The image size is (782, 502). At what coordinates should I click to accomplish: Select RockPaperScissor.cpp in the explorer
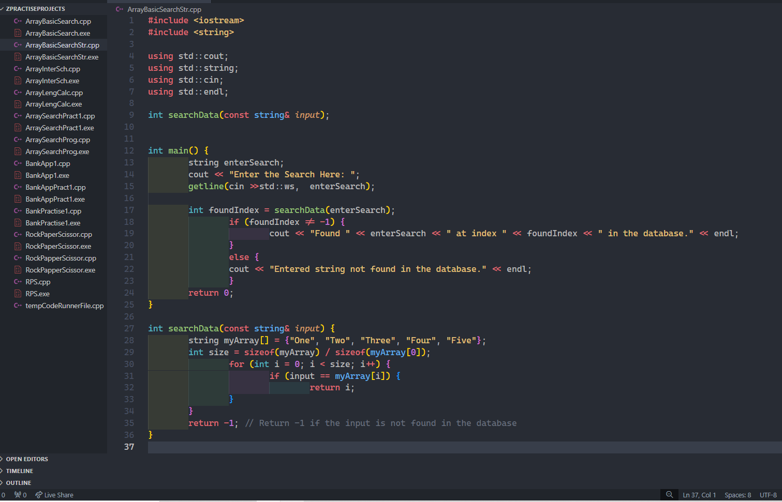(58, 234)
